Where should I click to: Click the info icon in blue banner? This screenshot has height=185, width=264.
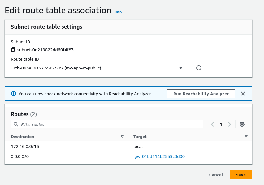point(13,94)
